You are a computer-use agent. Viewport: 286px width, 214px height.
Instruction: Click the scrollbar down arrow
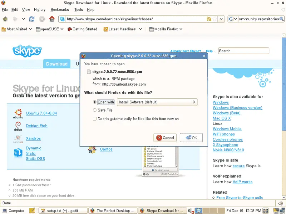coord(284,197)
